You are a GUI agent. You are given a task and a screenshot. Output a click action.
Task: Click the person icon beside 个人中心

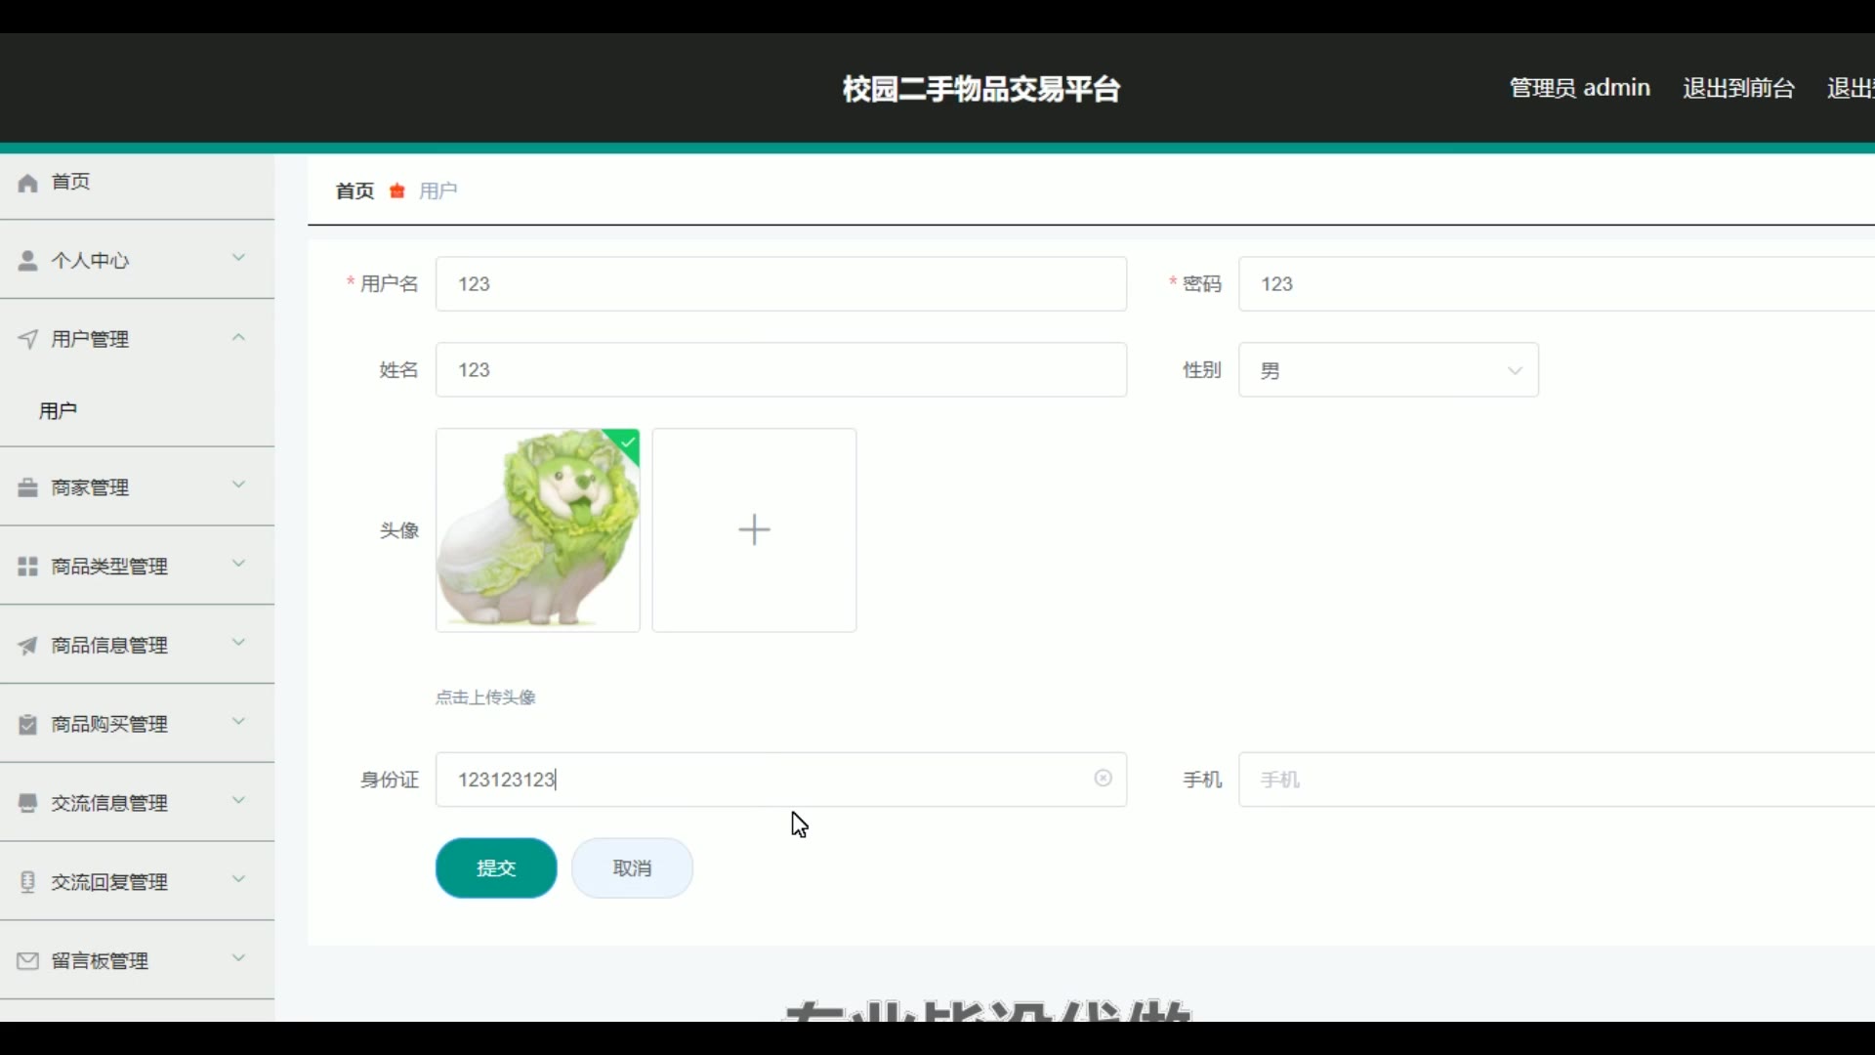tap(28, 261)
